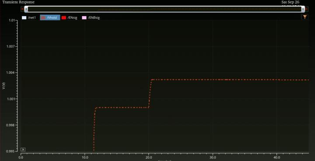
Task: Click the 1.001 y-axis tick label
Action: (11, 99)
